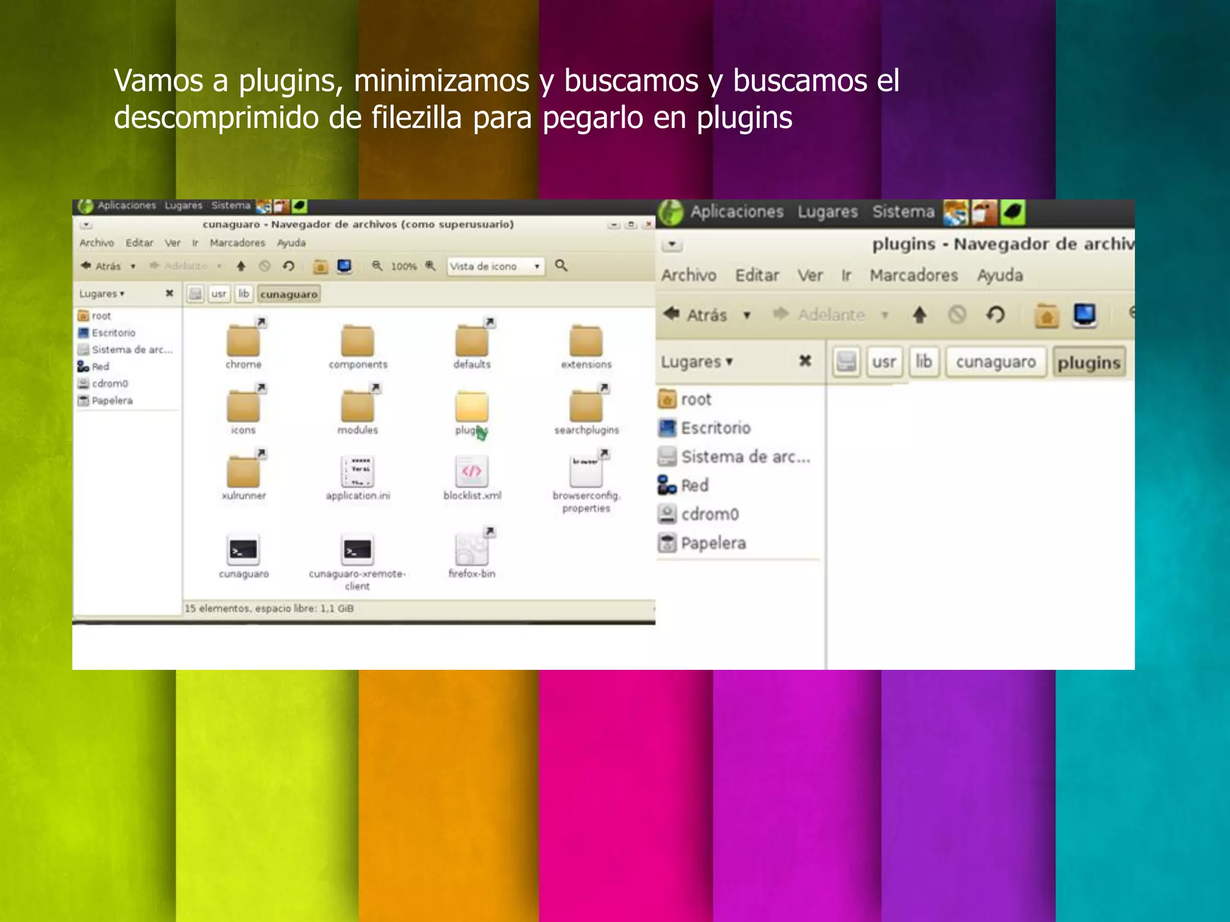Select cdrom0 in plugins window sidebar
Image resolution: width=1230 pixels, height=922 pixels.
(x=698, y=514)
